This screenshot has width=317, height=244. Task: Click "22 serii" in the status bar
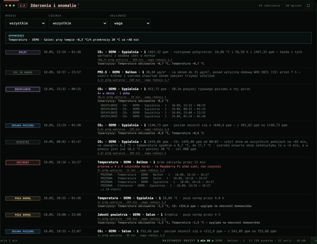285,241
